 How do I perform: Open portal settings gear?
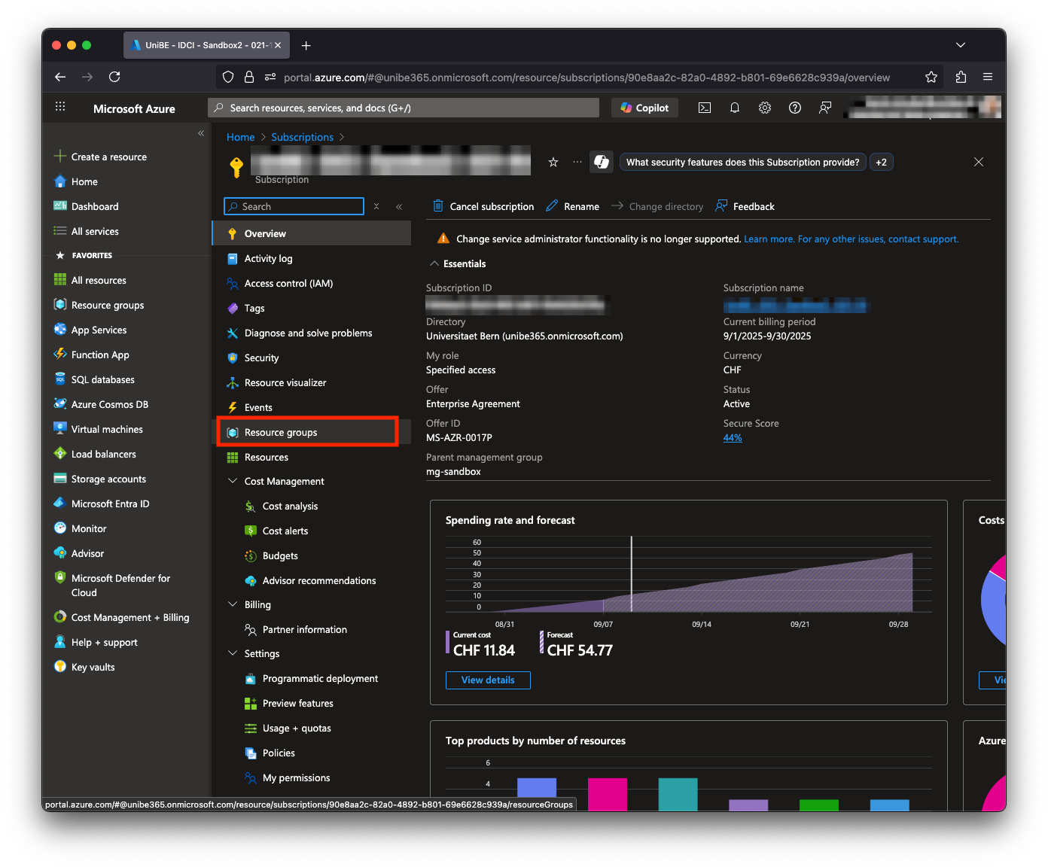[x=765, y=108]
